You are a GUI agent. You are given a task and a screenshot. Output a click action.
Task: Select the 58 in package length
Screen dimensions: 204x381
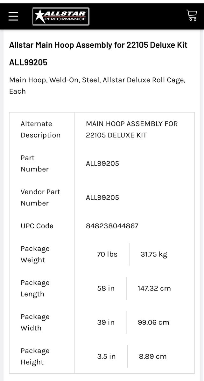tap(106, 288)
